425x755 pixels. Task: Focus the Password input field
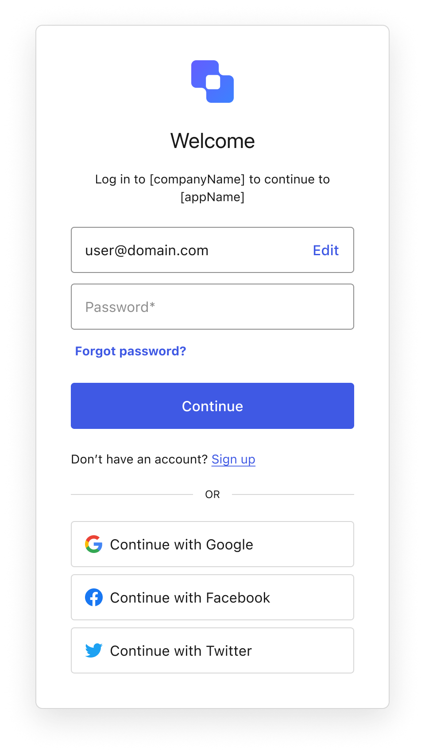tap(212, 307)
